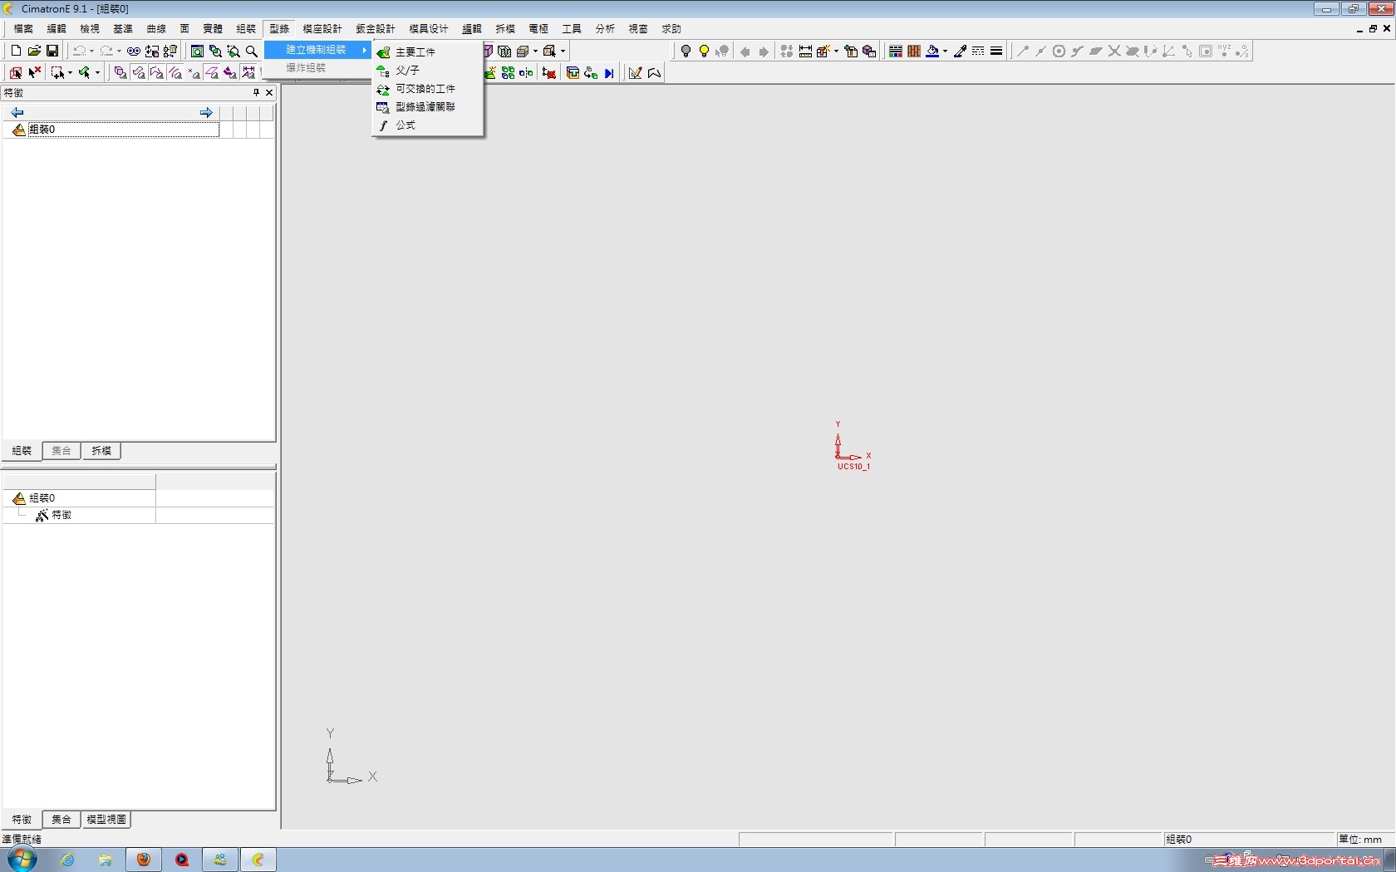Click the Undo arrow icon
The image size is (1396, 872).
(x=78, y=51)
